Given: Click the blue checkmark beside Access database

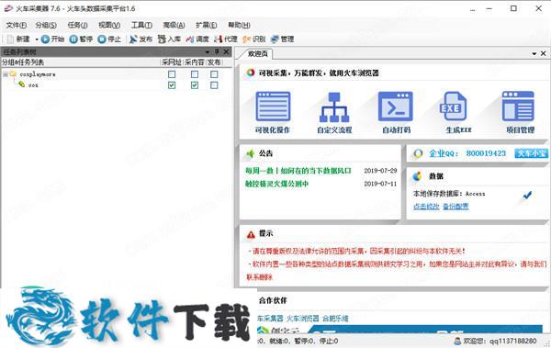Looking at the screenshot, I should [527, 195].
